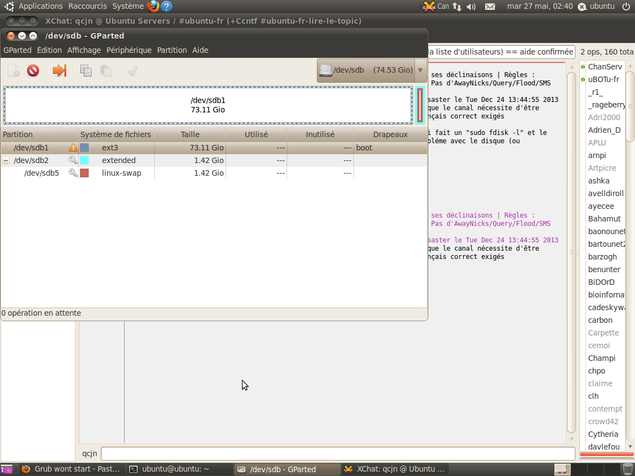Open the Affichage menu
This screenshot has height=476, width=635.
click(84, 50)
